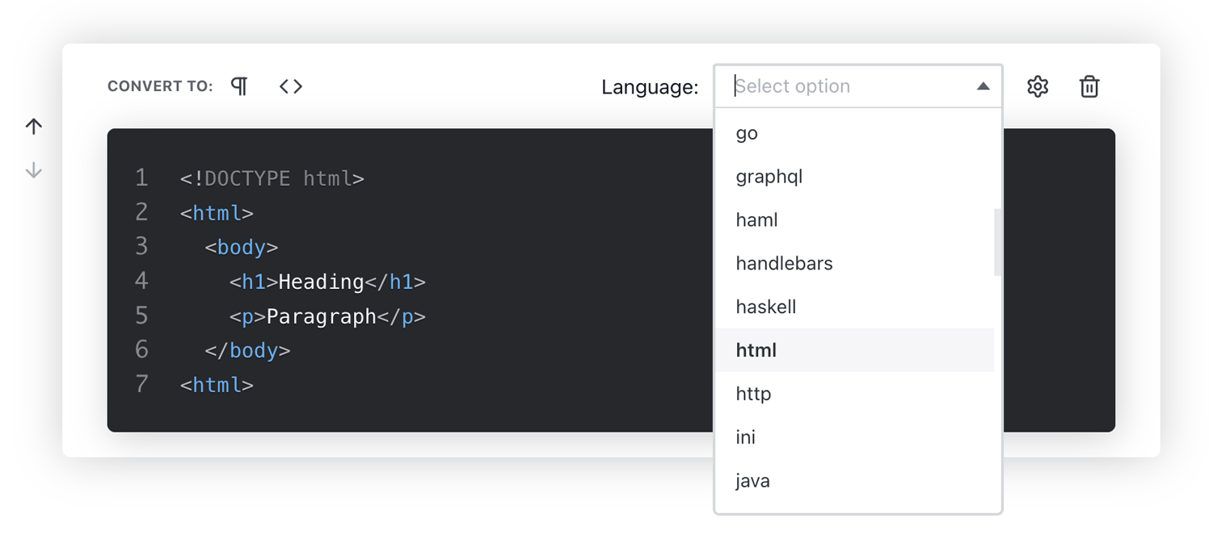Move the block up with the arrow

(33, 126)
